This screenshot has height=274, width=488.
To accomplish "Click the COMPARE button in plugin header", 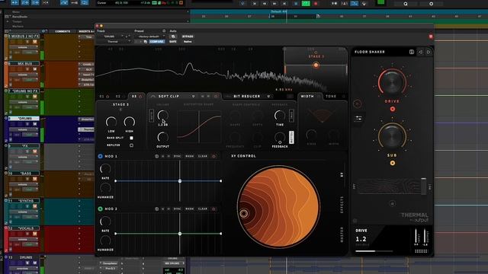I will pyautogui.click(x=157, y=41).
